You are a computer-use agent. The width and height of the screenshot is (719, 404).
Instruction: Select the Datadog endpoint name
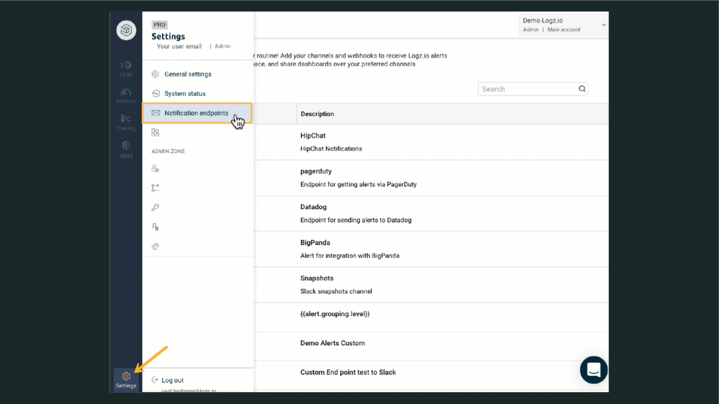313,207
